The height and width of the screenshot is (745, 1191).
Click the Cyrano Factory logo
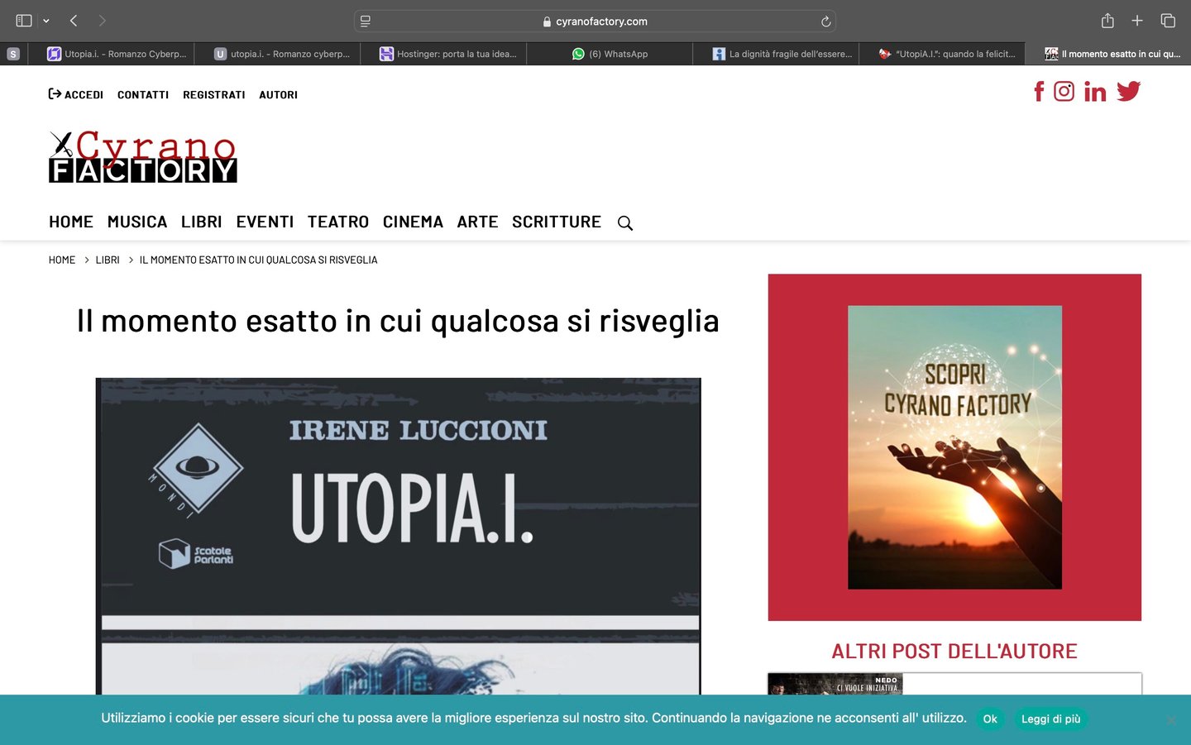(x=143, y=156)
